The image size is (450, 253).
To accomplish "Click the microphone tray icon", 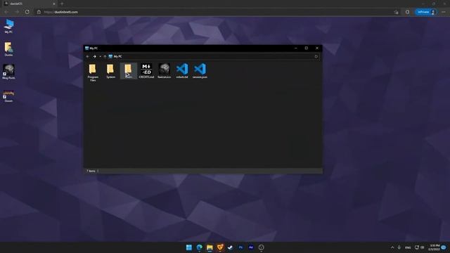I will click(x=399, y=247).
